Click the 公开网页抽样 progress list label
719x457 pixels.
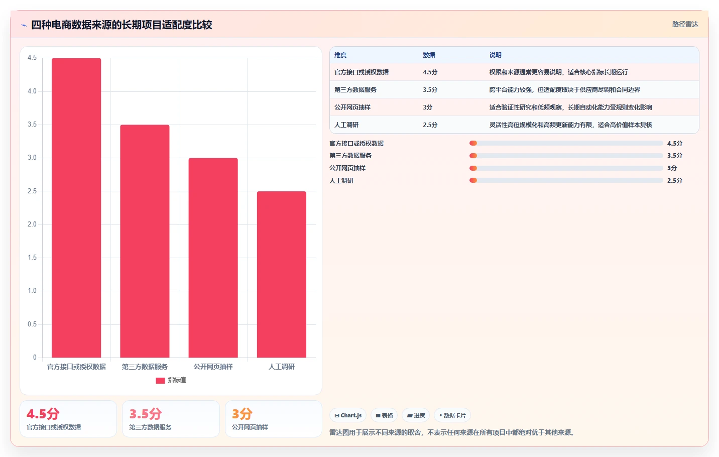tap(347, 168)
